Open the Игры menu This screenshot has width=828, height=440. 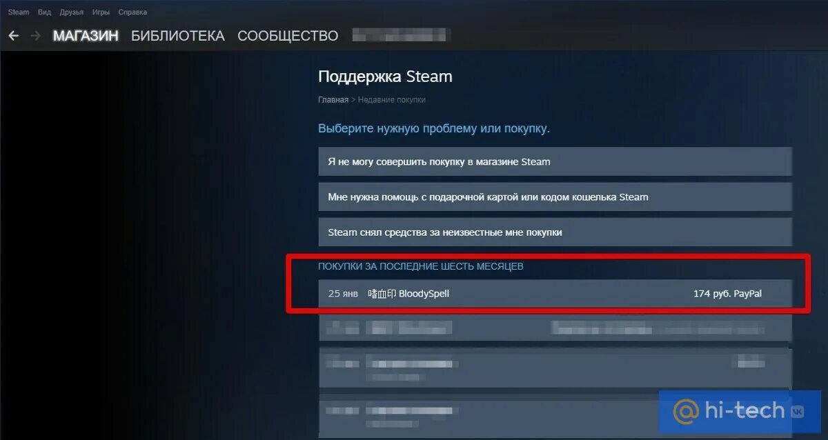coord(101,12)
